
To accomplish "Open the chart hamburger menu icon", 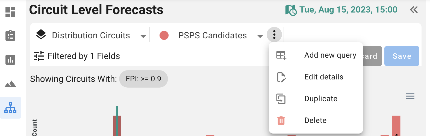I will click(410, 96).
